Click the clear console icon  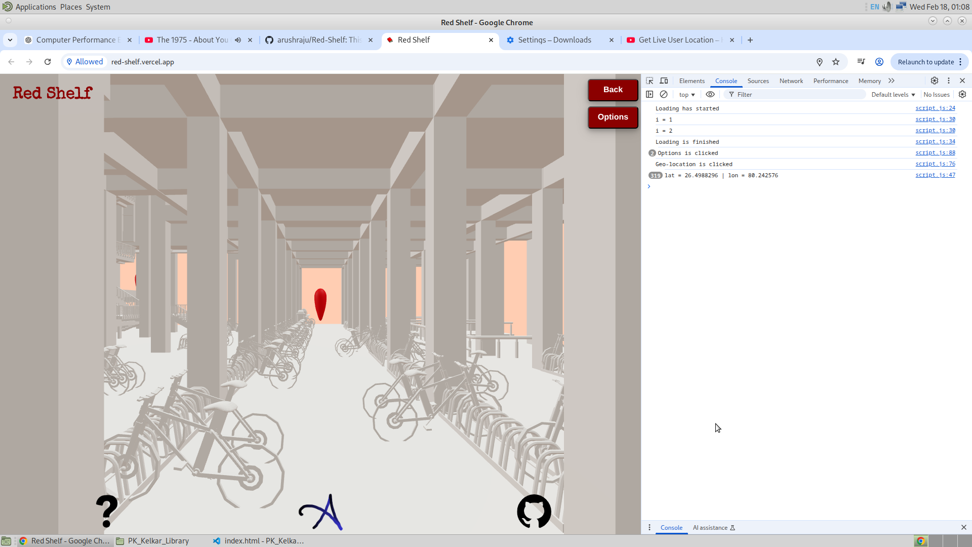[x=664, y=94]
